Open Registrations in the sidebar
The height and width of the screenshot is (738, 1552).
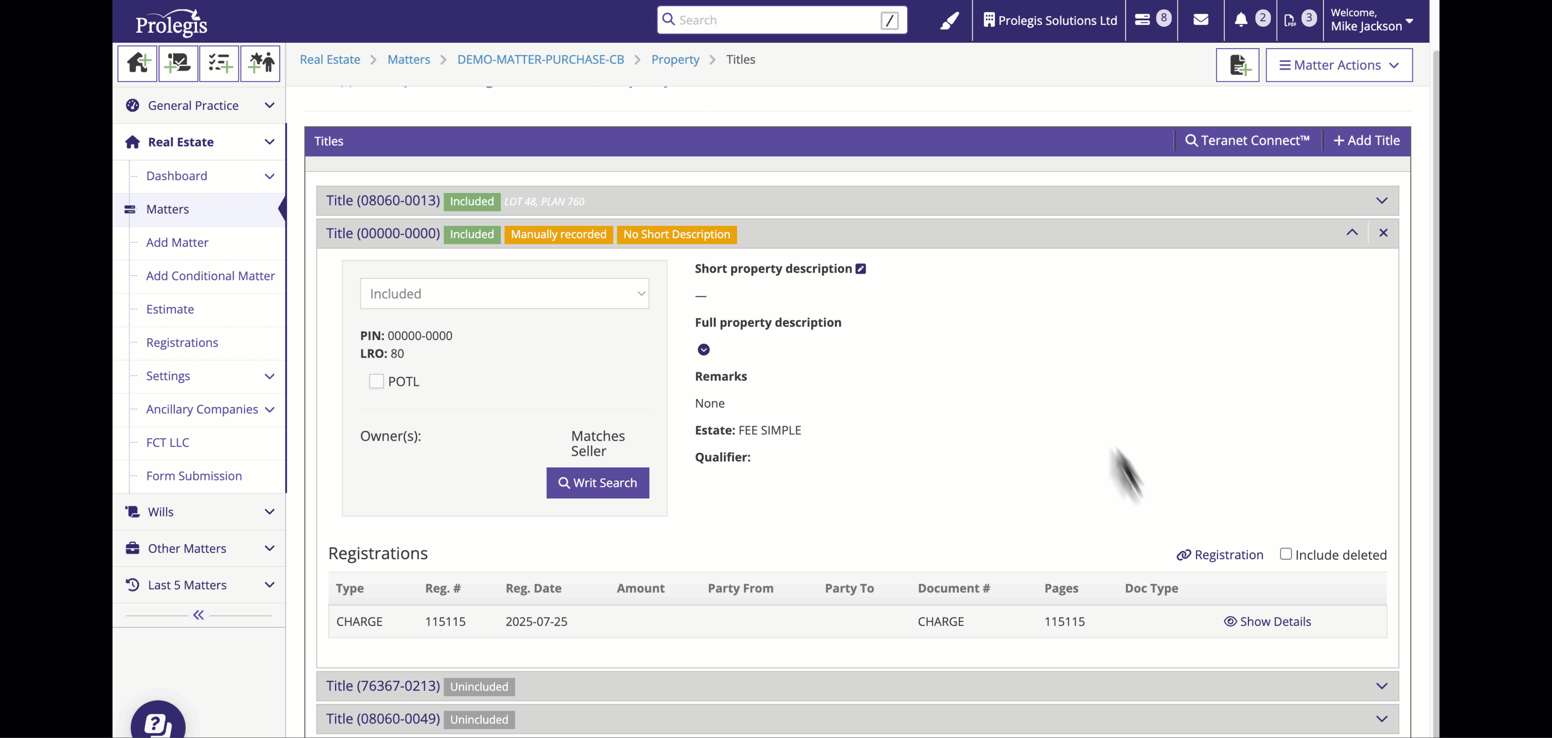(182, 342)
